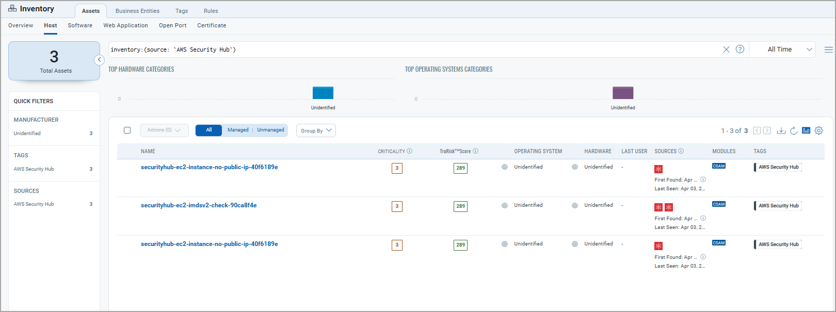Filter by Unidentified manufacturer
The height and width of the screenshot is (312, 836).
(x=27, y=134)
